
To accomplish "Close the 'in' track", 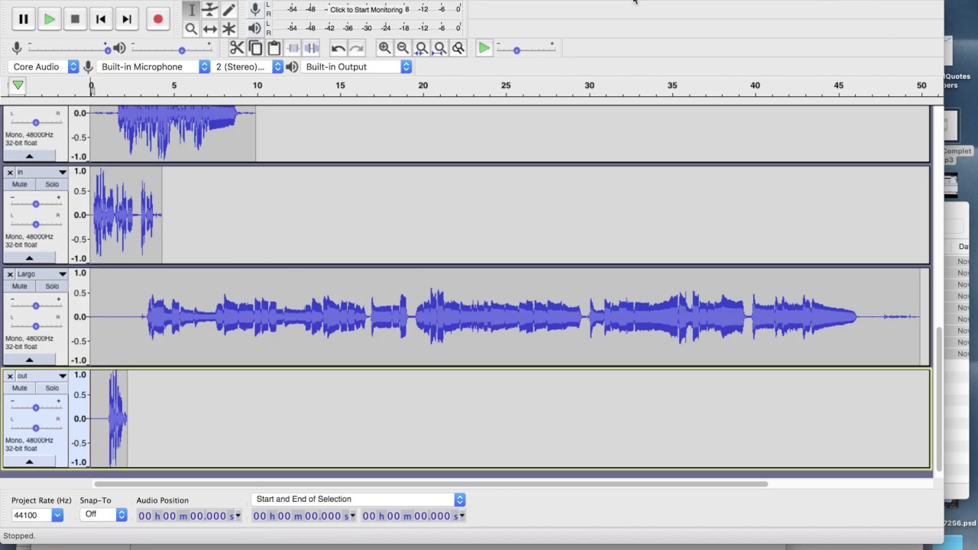I will (x=10, y=172).
